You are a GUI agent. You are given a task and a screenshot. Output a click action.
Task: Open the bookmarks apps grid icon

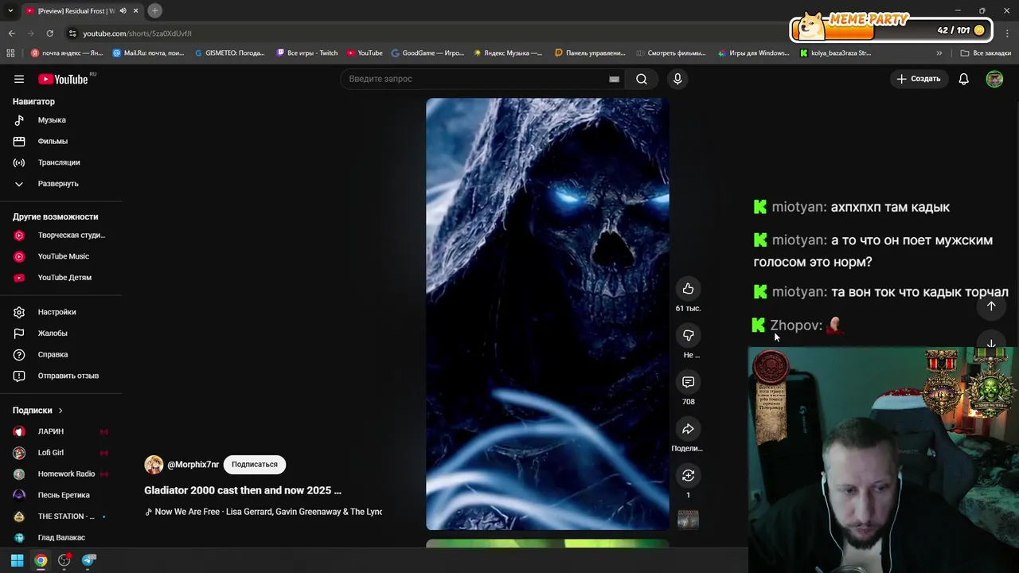(10, 53)
